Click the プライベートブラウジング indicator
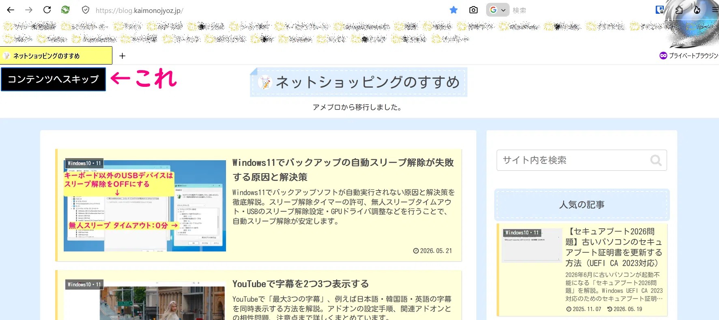This screenshot has height=320, width=719. coord(689,56)
